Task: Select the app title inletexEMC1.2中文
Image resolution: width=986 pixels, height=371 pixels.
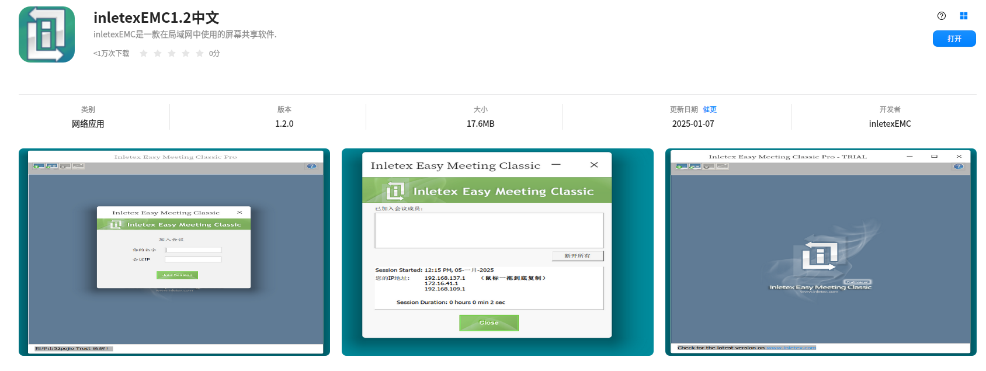Action: tap(156, 18)
